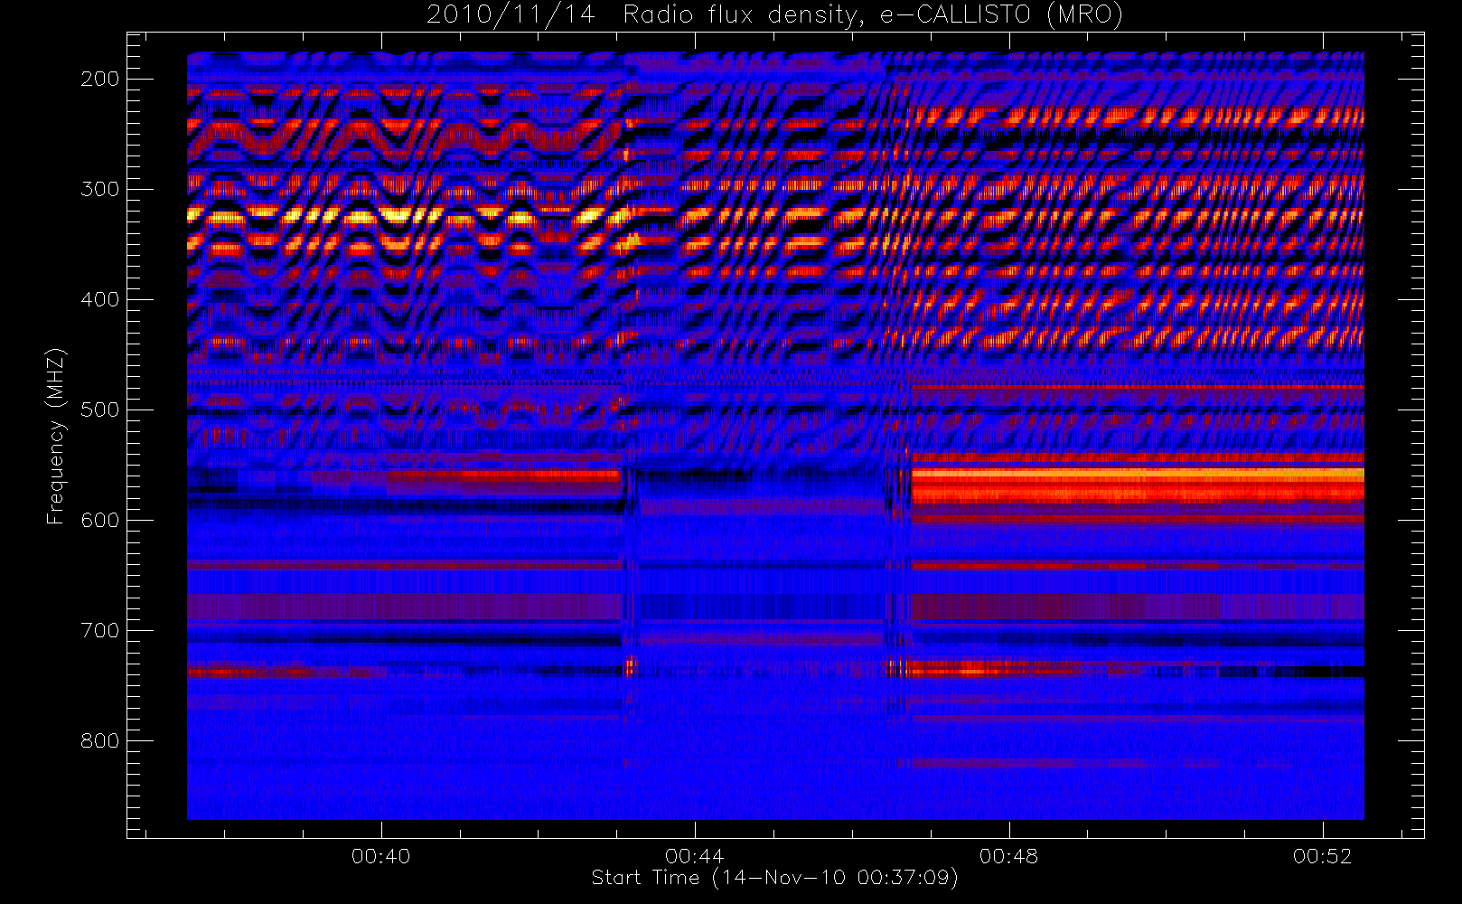The width and height of the screenshot is (1462, 904).
Task: Select the 500 frequency tick label
Action: (x=100, y=410)
